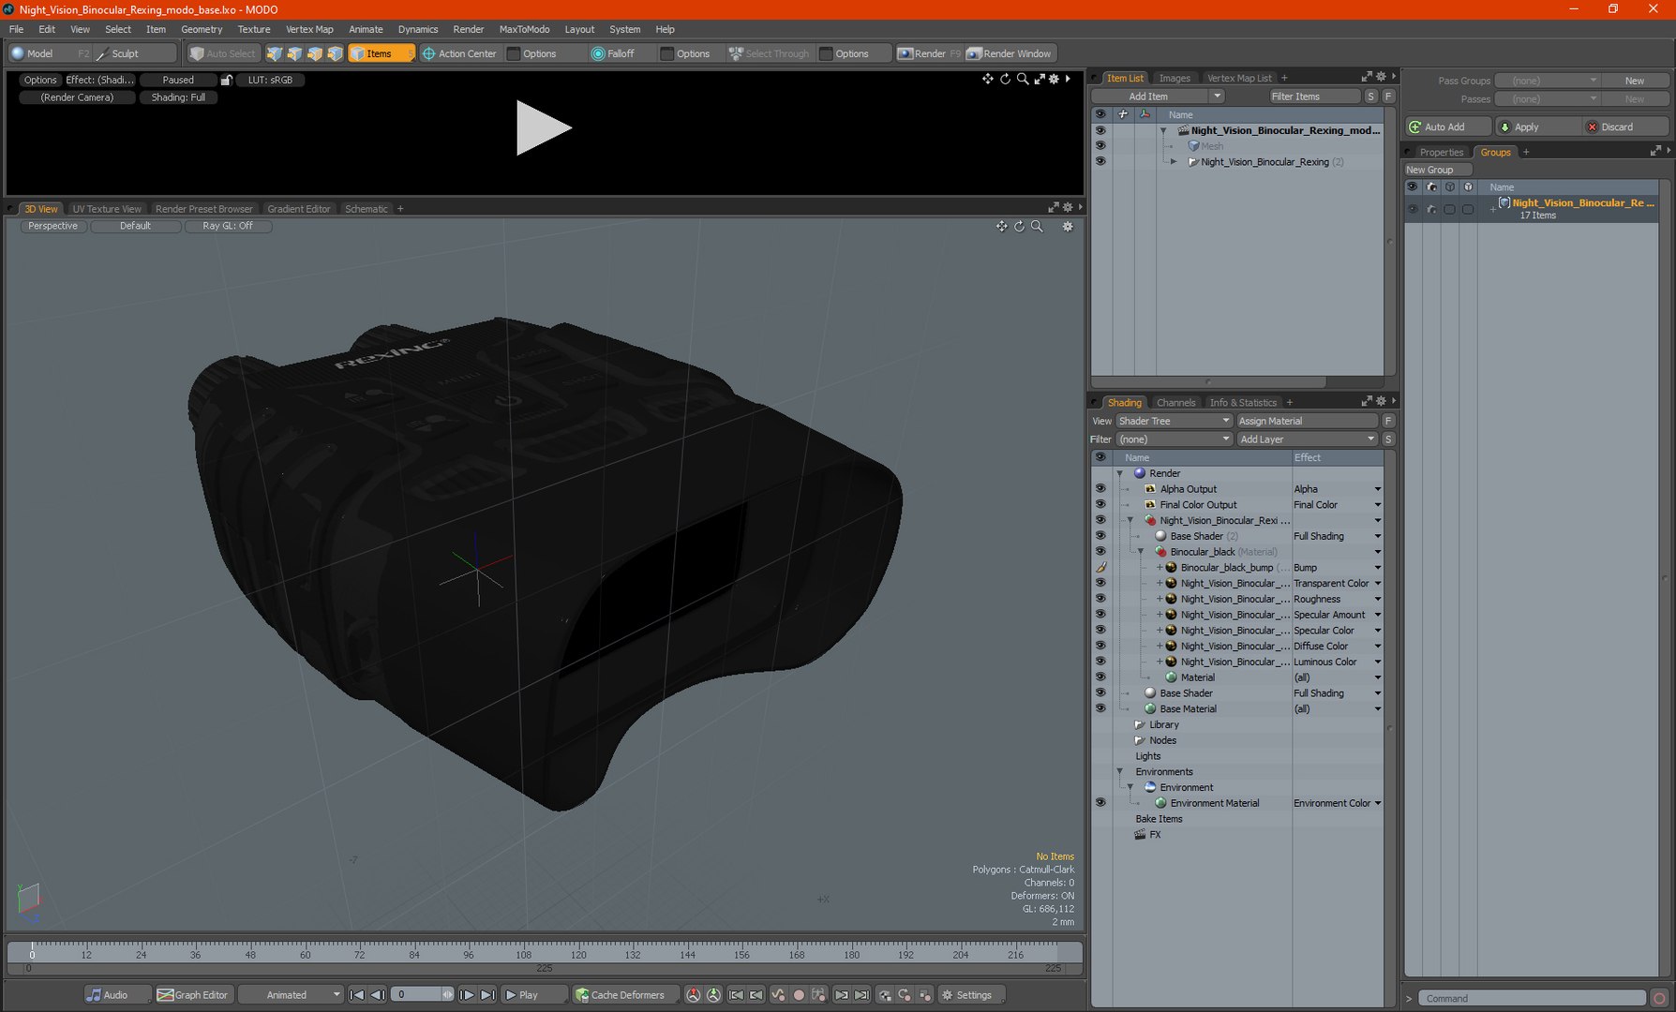Click Apply in pass groups panel
This screenshot has width=1676, height=1012.
click(x=1538, y=126)
